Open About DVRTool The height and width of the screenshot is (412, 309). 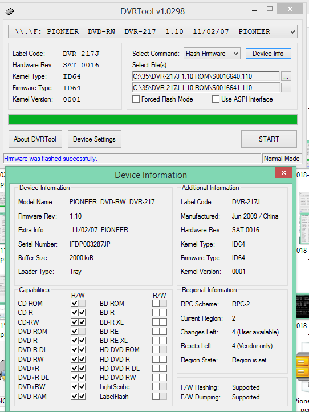click(35, 139)
